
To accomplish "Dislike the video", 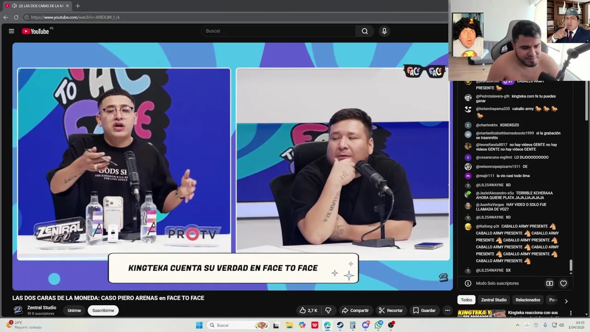I will (x=328, y=310).
